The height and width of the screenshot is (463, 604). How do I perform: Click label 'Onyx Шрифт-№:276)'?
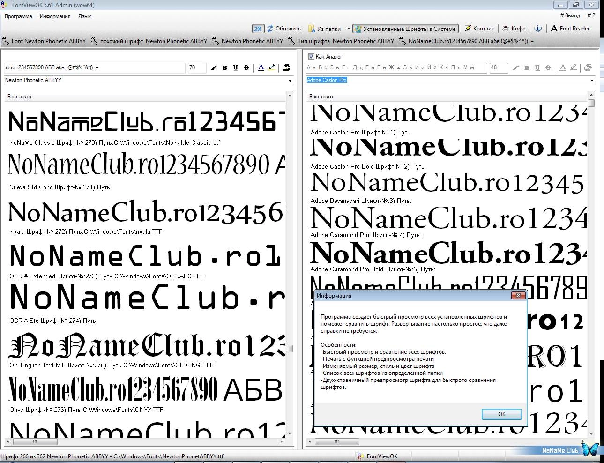click(37, 410)
